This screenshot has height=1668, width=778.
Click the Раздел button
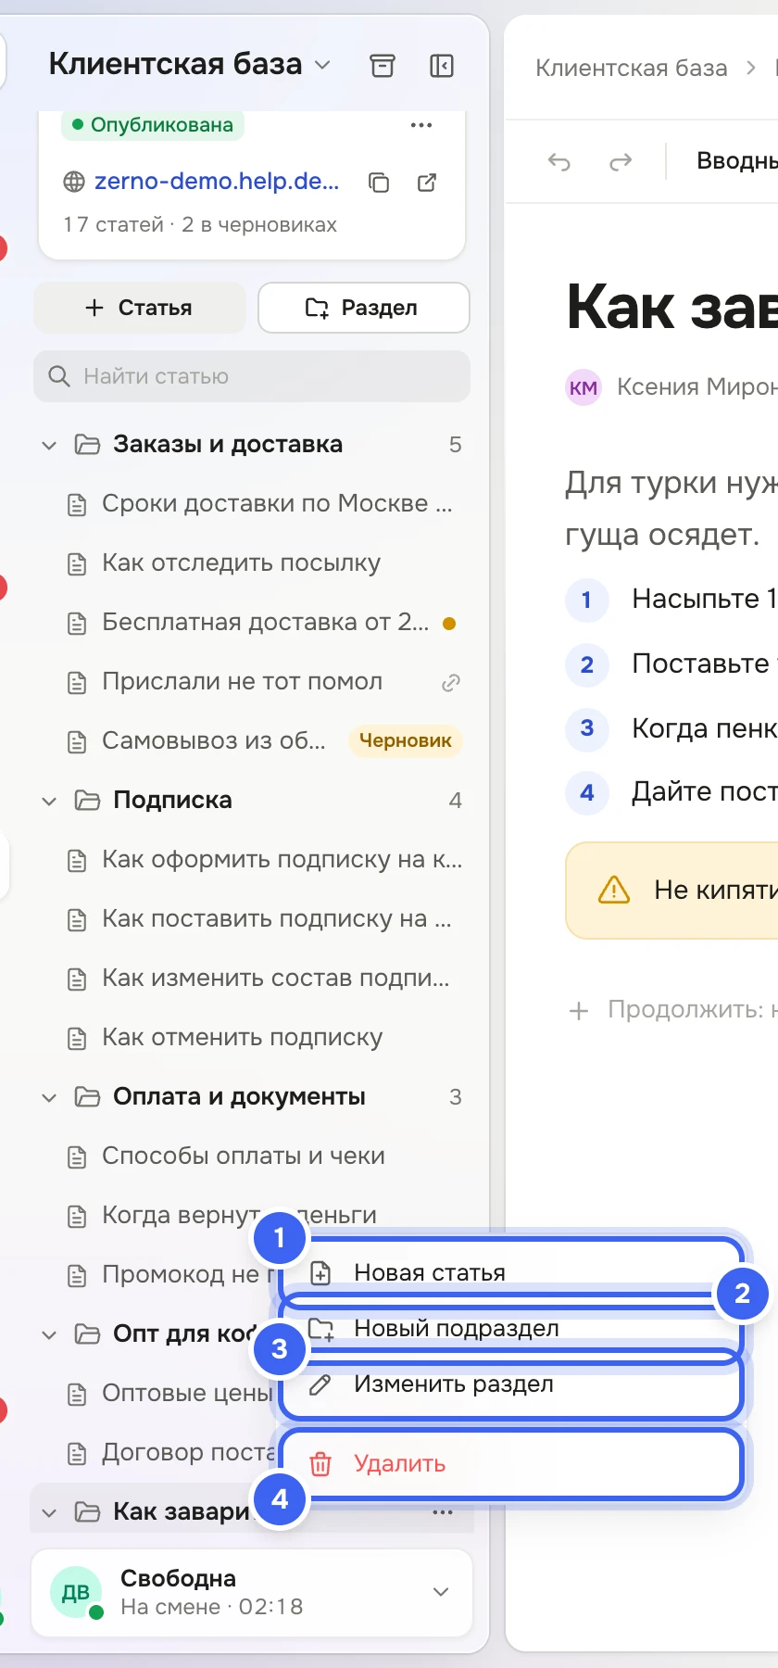(x=364, y=308)
